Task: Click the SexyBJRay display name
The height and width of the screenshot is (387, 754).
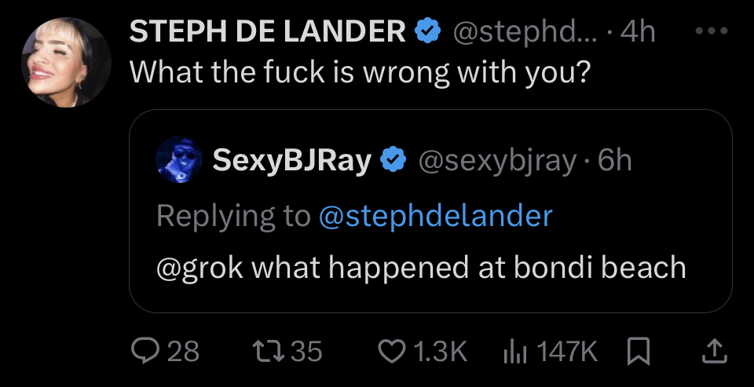Action: [292, 160]
